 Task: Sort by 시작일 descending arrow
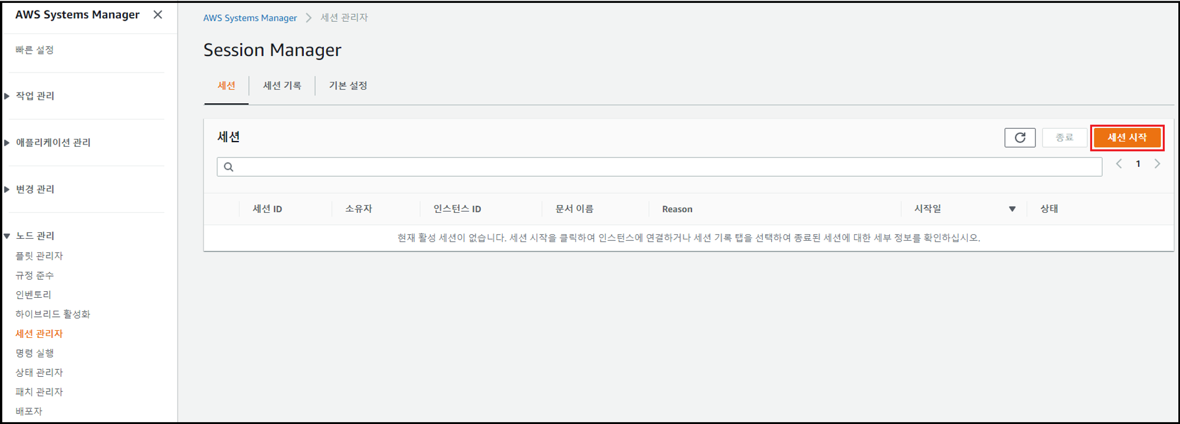(1012, 209)
